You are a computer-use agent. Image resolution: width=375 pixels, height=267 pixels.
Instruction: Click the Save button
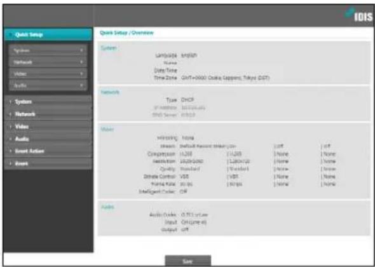(188, 261)
